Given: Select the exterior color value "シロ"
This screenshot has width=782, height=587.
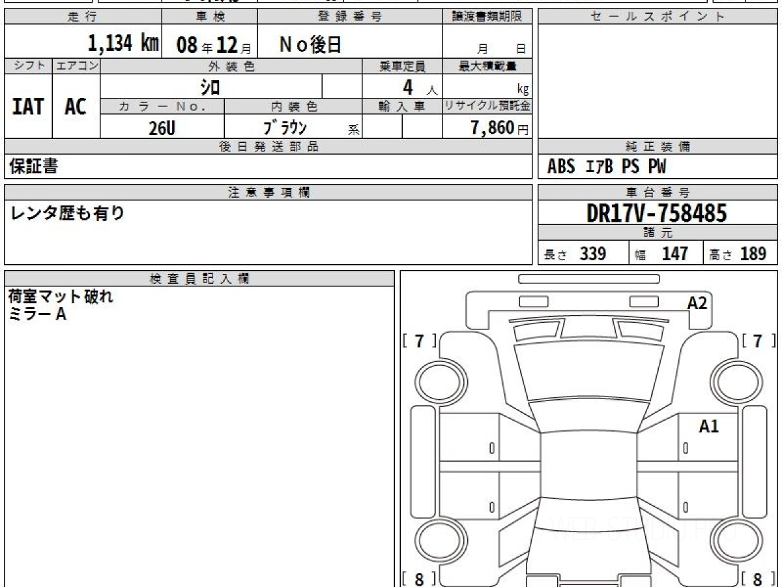Looking at the screenshot, I should [209, 87].
